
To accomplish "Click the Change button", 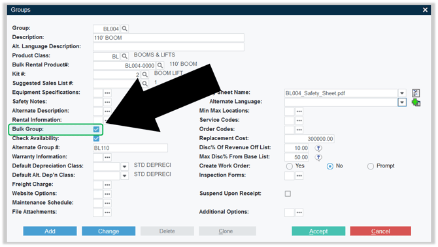I will [x=109, y=231].
